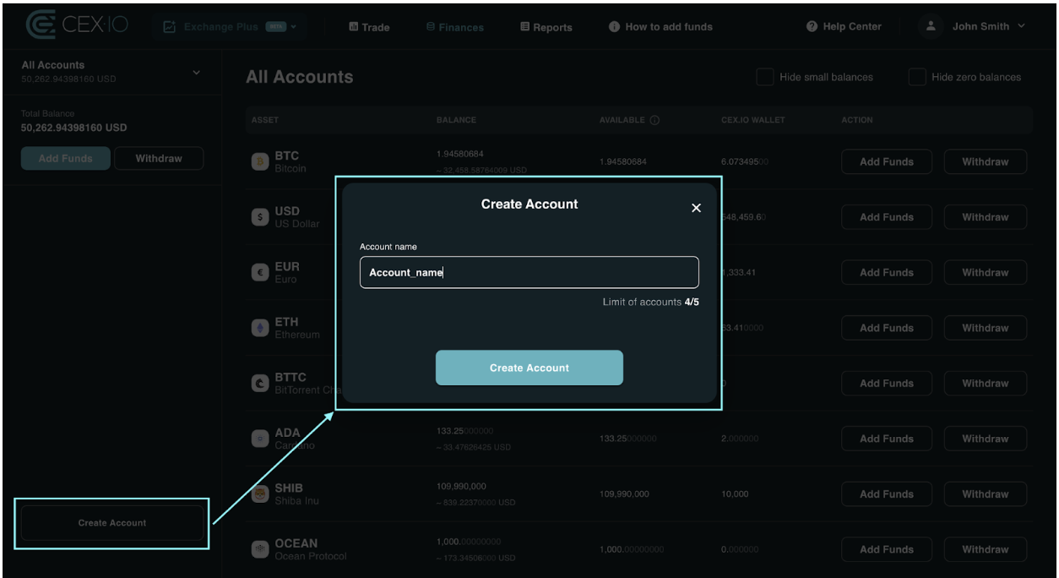The image size is (1059, 578).
Task: Click Add Funds in the ETH row
Action: click(887, 328)
